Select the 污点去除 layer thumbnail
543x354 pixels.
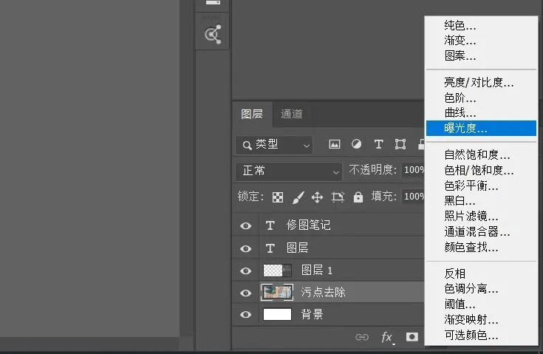[277, 293]
